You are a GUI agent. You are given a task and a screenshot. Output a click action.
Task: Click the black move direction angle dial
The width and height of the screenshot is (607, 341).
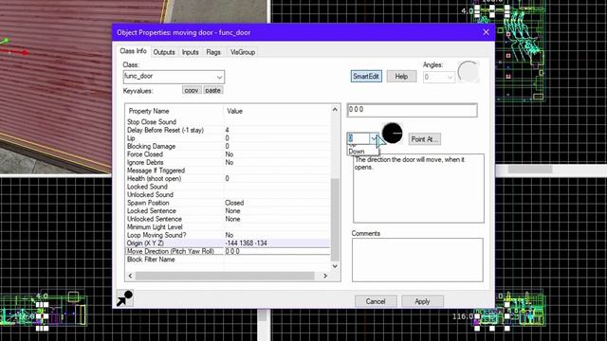[392, 133]
